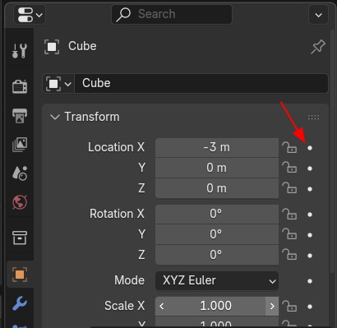The width and height of the screenshot is (337, 328).
Task: Open the XYZ Euler rotation mode dropdown
Action: tap(217, 280)
